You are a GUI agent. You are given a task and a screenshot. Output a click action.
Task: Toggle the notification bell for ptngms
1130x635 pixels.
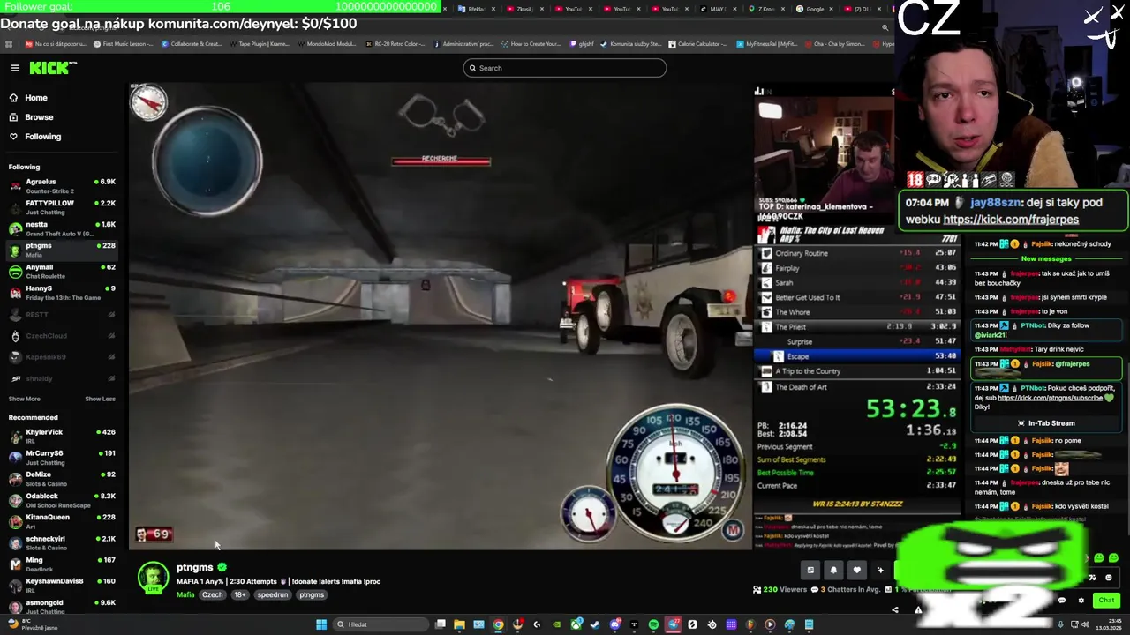(x=833, y=570)
